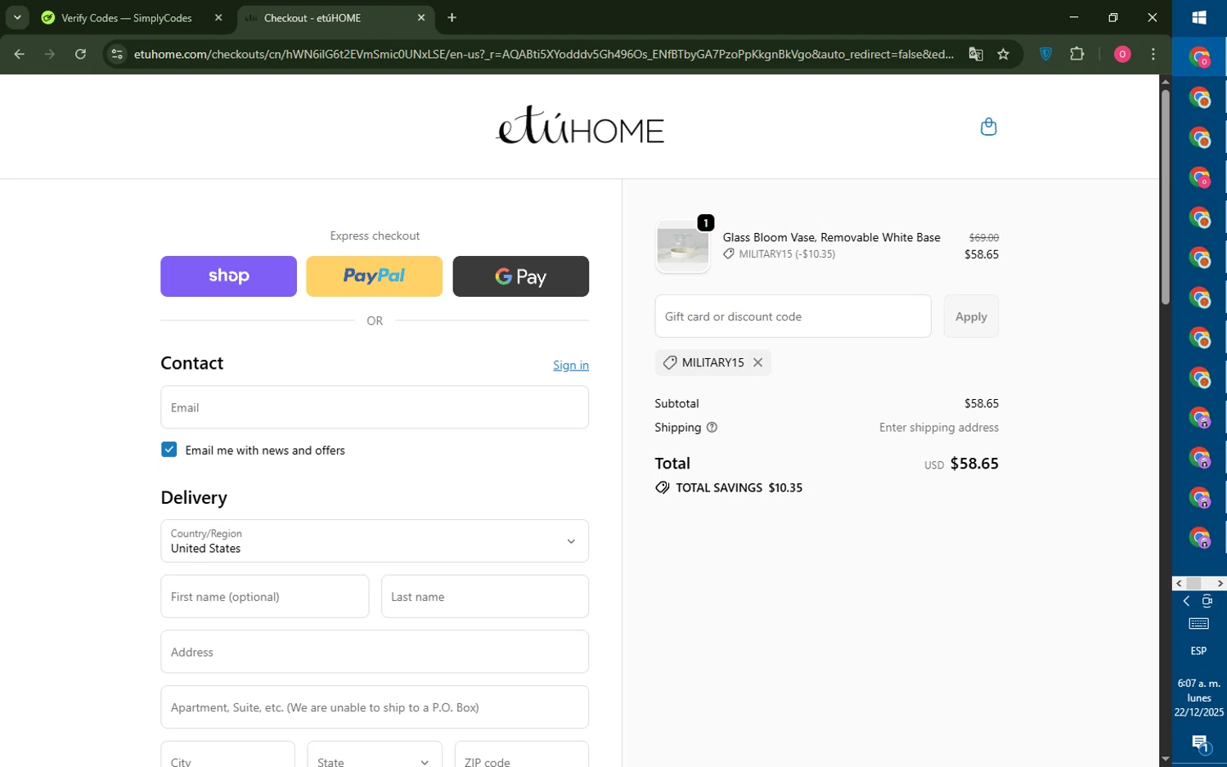1227x767 pixels.
Task: Click the translate page icon
Action: pos(975,54)
